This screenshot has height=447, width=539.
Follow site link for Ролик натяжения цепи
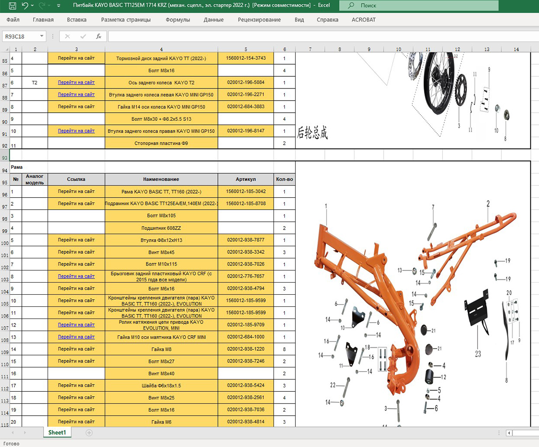(x=76, y=325)
